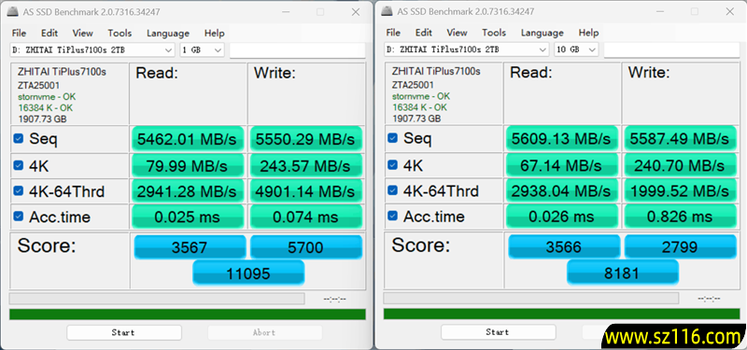Uncheck Acc.time test in right window
This screenshot has height=350, width=747.
click(392, 216)
